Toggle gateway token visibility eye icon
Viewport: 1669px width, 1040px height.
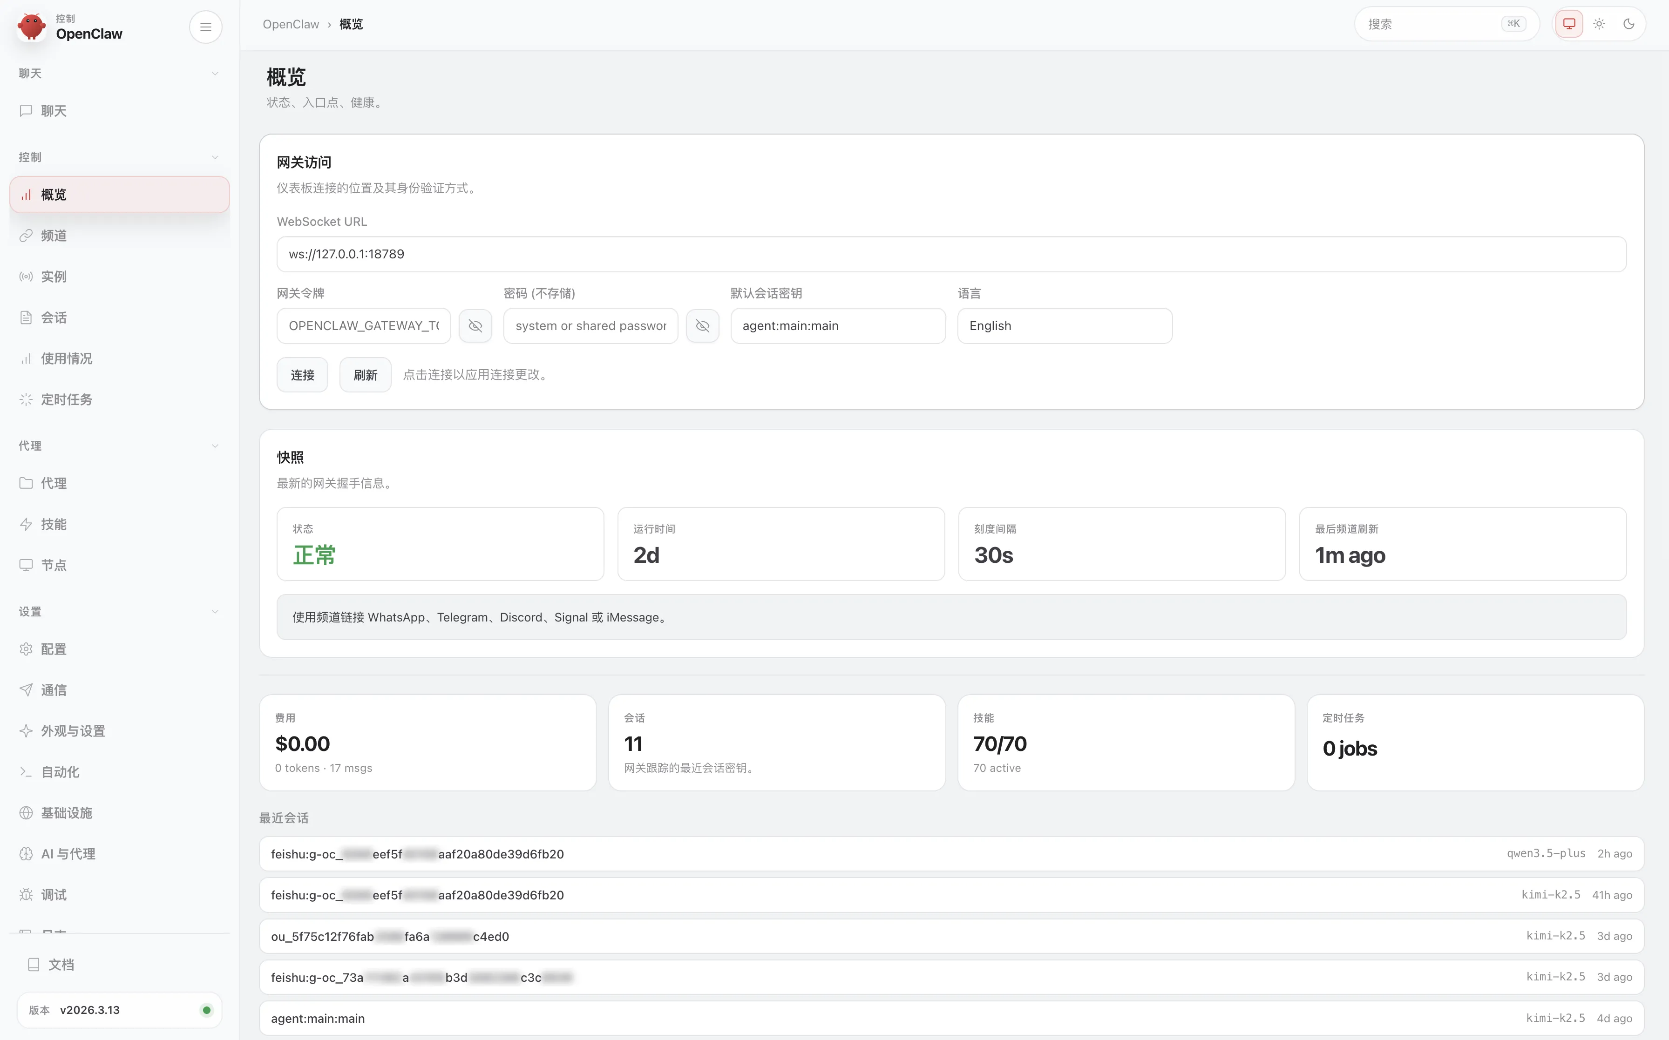tap(475, 326)
